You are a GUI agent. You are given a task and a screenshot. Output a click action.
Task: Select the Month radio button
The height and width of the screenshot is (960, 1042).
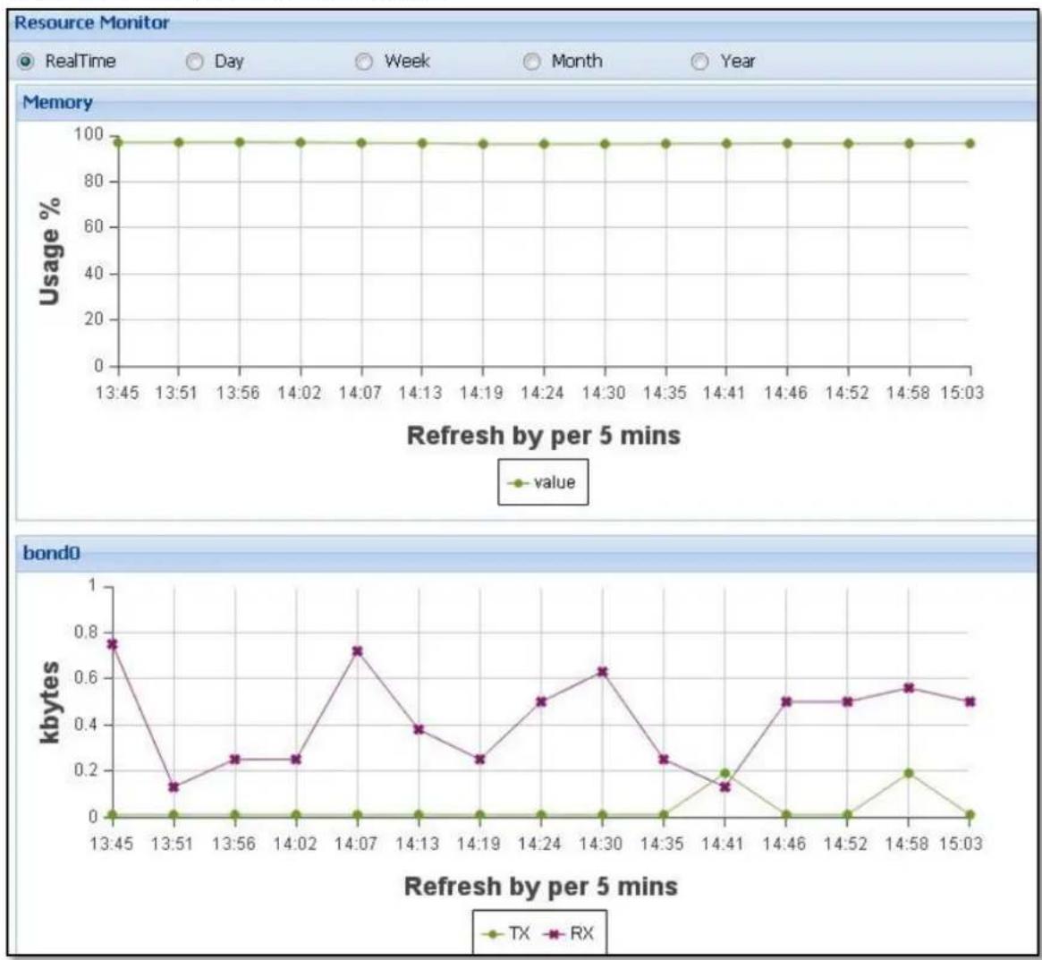[x=531, y=62]
